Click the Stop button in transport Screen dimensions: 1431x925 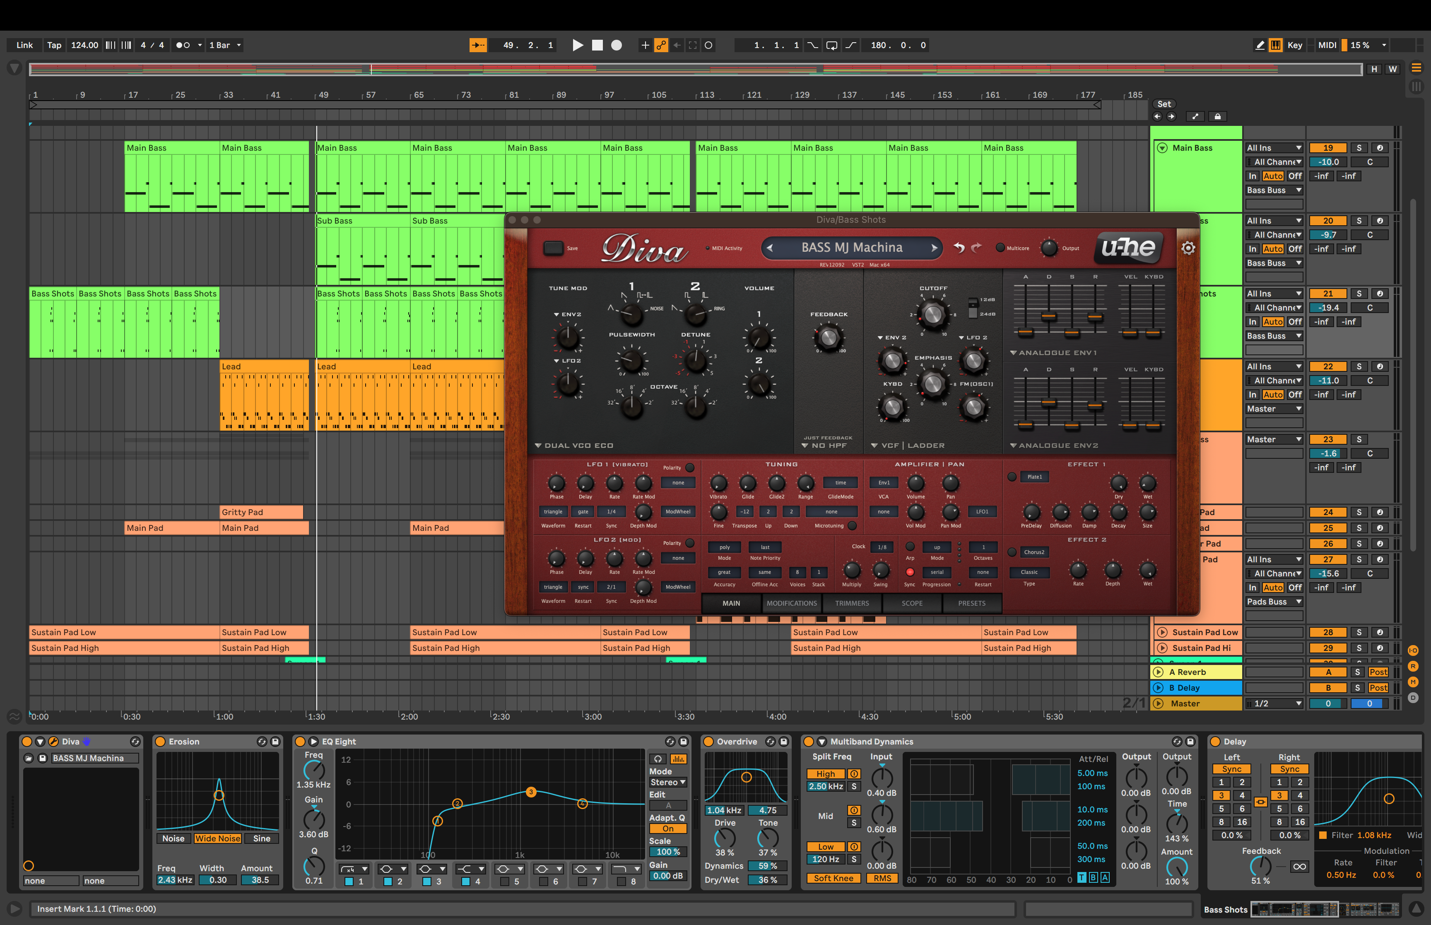click(597, 45)
